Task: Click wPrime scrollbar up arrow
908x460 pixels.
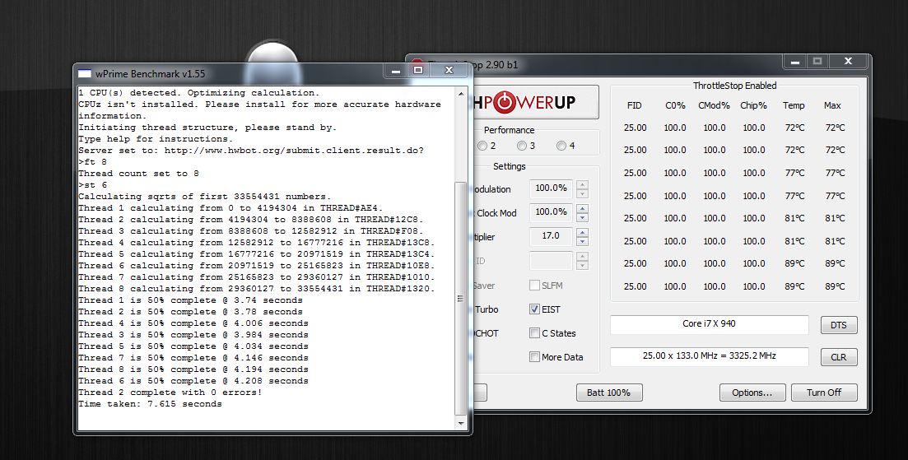Action: click(x=461, y=94)
